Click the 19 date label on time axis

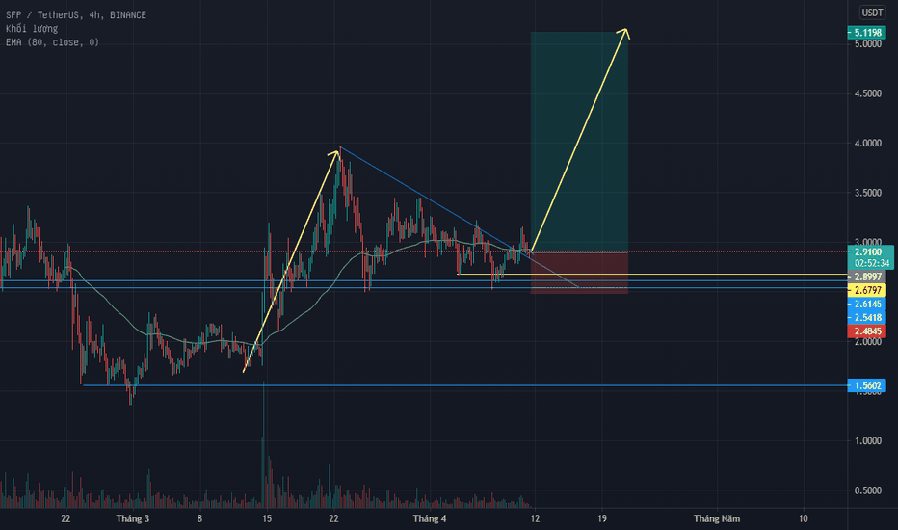[602, 519]
